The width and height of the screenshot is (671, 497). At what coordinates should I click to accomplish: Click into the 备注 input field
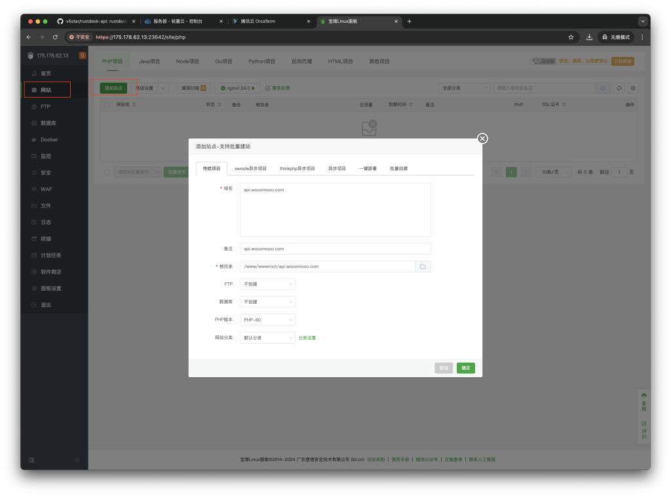(335, 249)
